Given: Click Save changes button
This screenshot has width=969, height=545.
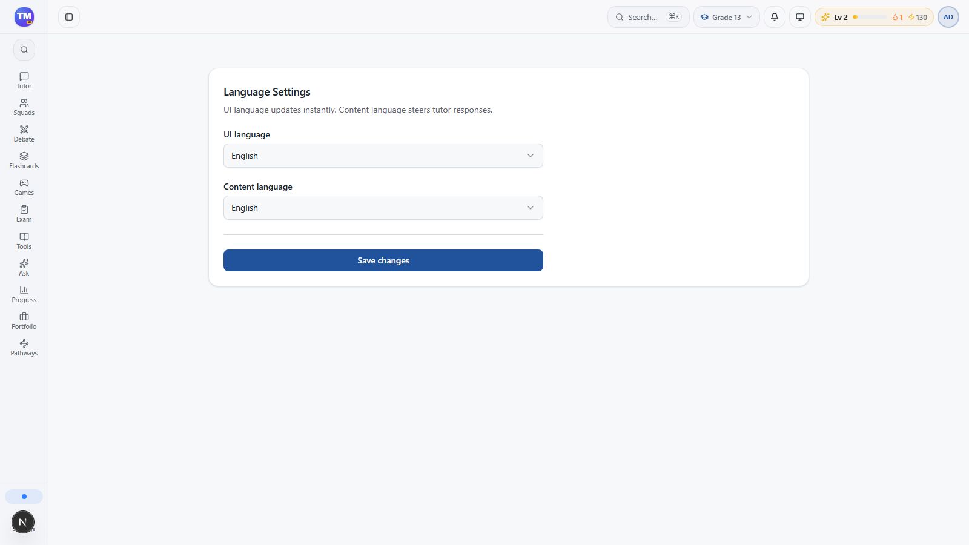Looking at the screenshot, I should click(383, 260).
